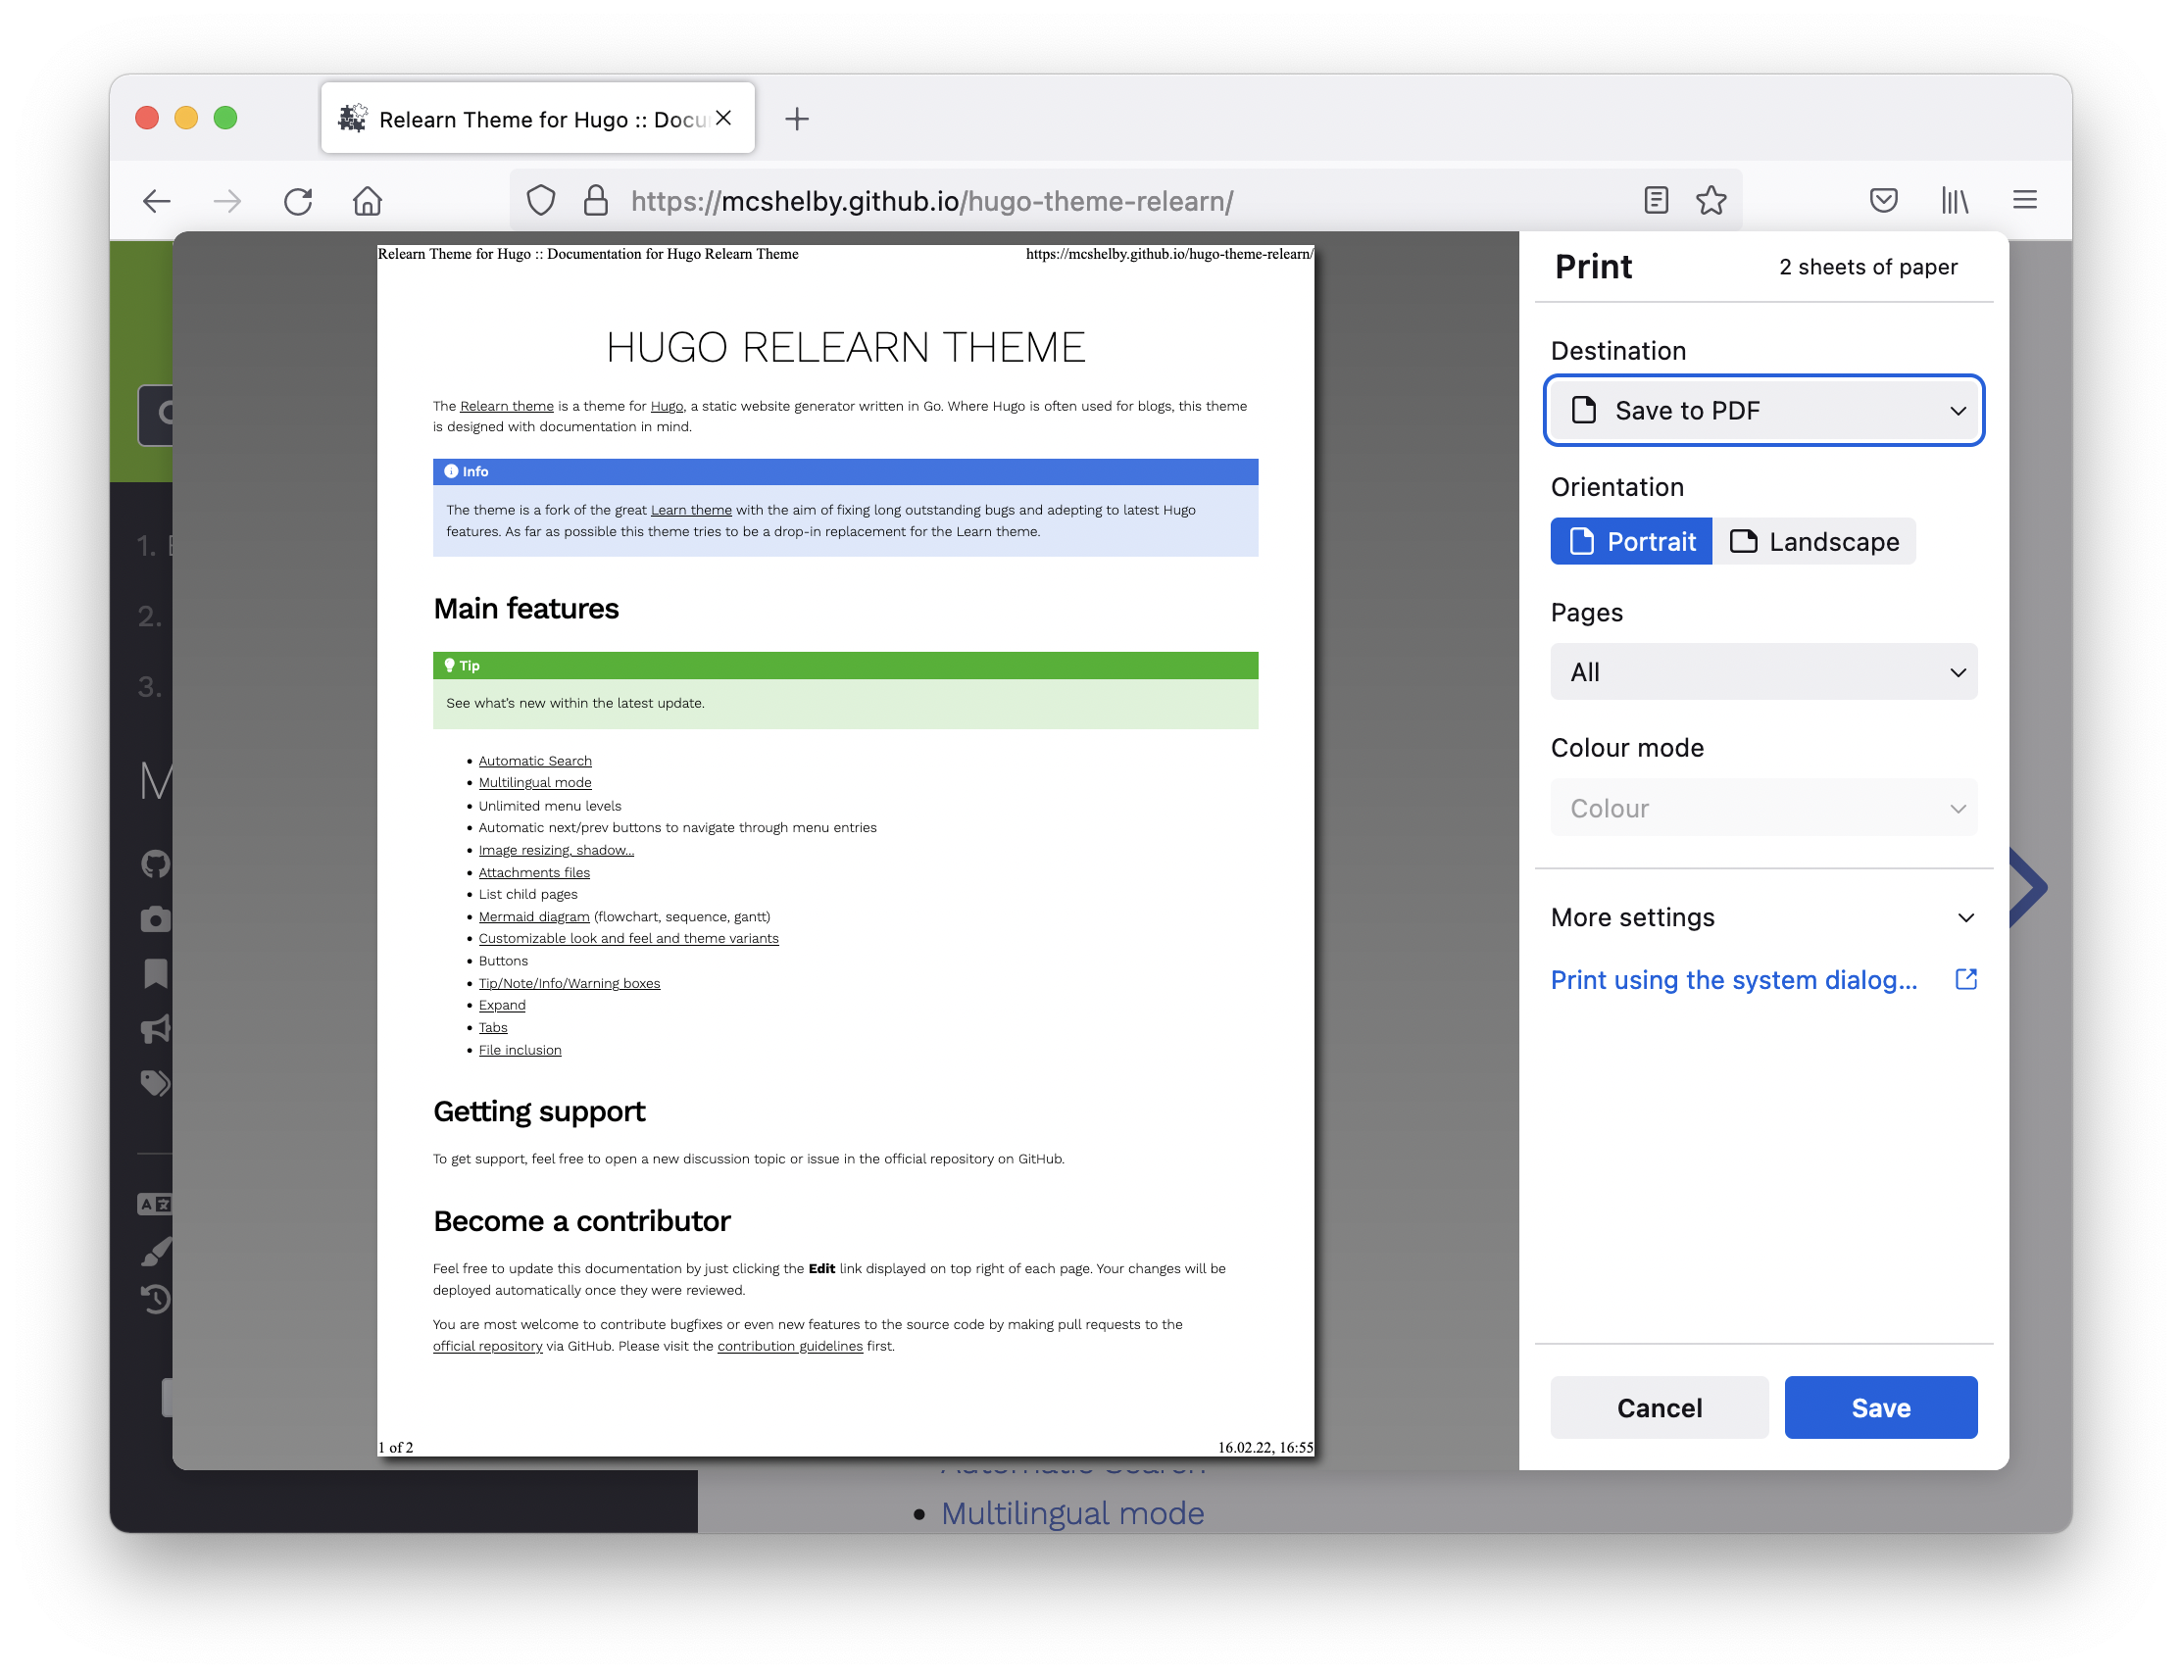Select Portrait orientation
Image resolution: width=2182 pixels, height=1678 pixels.
(x=1630, y=540)
